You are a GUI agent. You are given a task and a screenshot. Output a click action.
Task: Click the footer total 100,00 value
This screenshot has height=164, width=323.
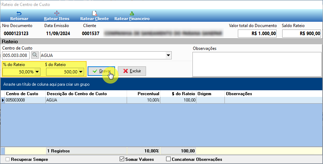[x=178, y=151]
